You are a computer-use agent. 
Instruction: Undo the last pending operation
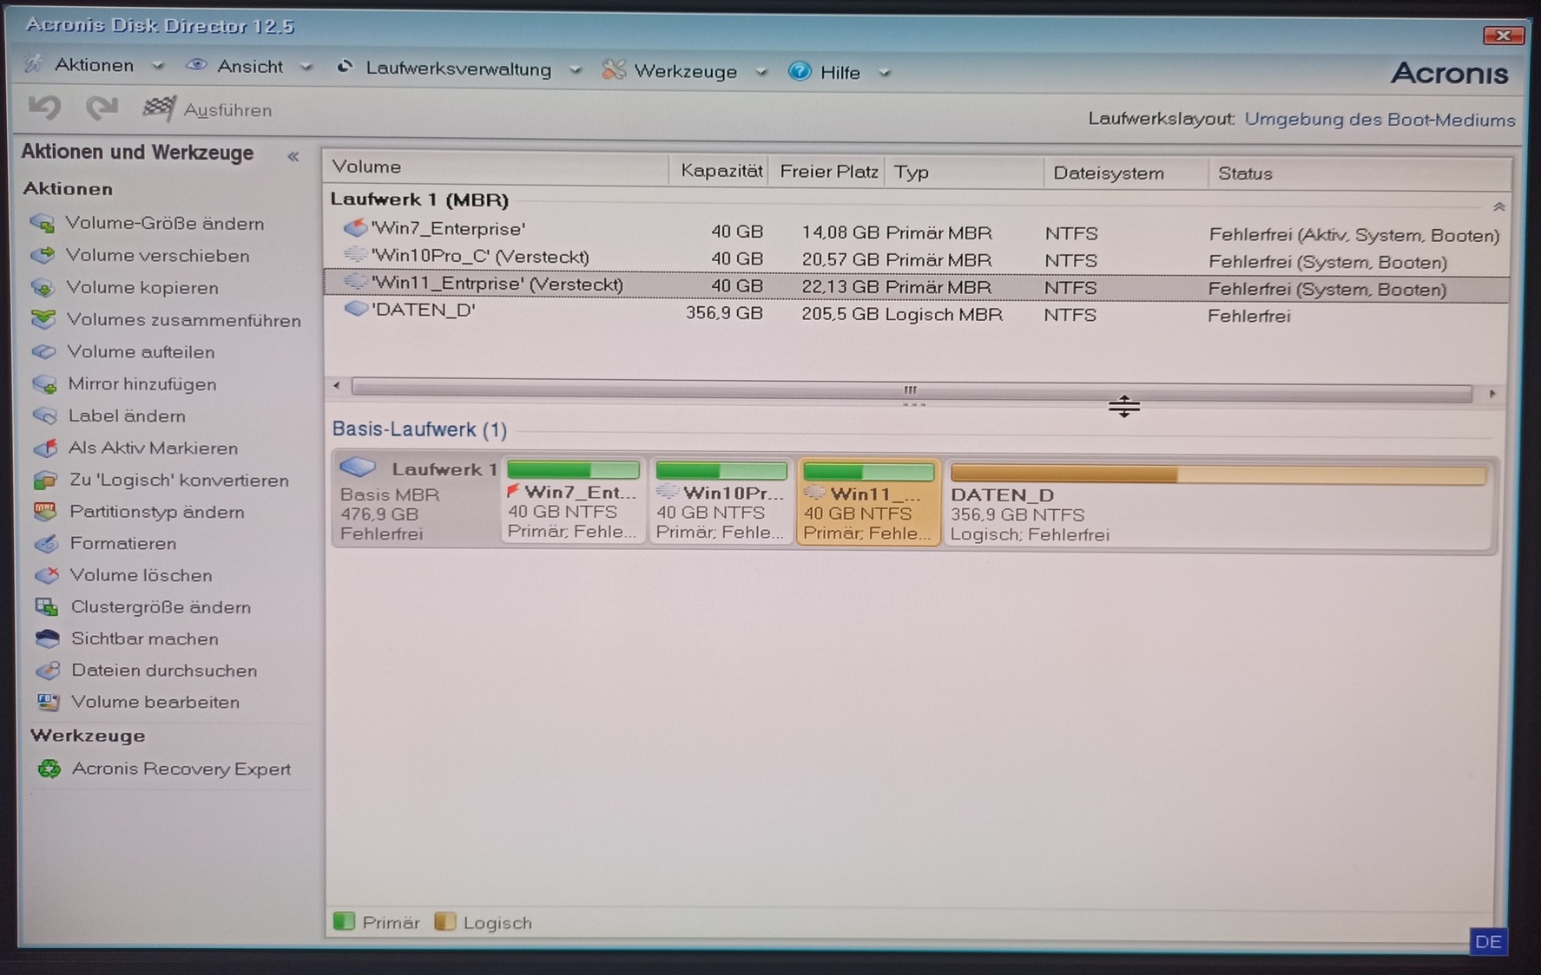(x=44, y=108)
